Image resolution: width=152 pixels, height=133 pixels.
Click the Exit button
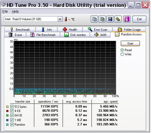click(x=139, y=19)
